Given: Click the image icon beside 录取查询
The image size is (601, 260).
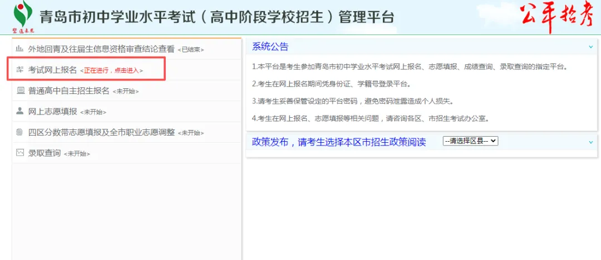Looking at the screenshot, I should (19, 153).
